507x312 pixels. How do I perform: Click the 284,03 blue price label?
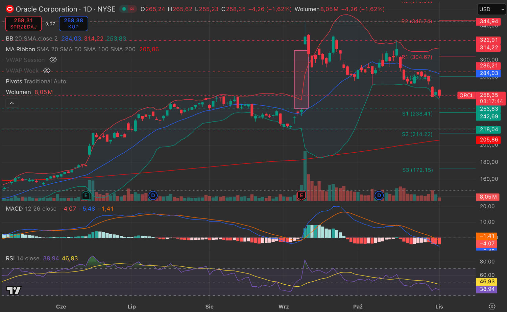[489, 73]
